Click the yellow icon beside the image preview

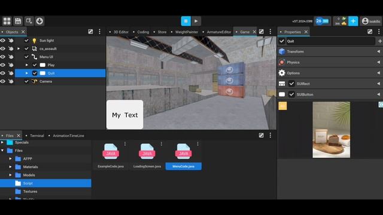(282, 106)
